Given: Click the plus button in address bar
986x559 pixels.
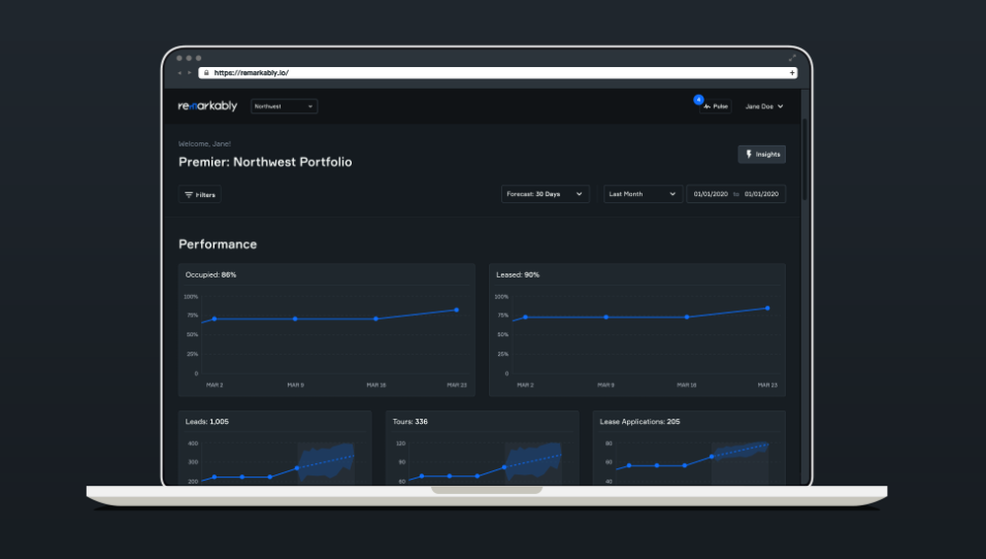Looking at the screenshot, I should [792, 73].
